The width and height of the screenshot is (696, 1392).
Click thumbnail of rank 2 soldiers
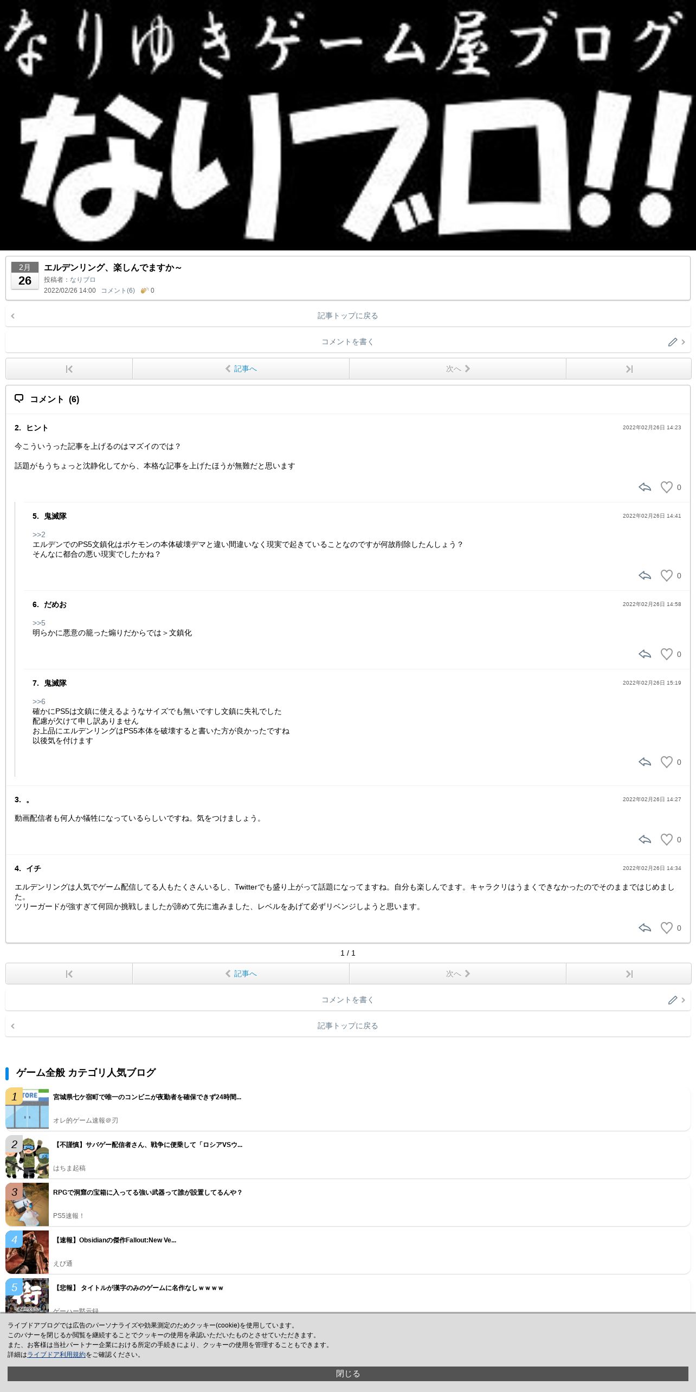click(x=27, y=1157)
